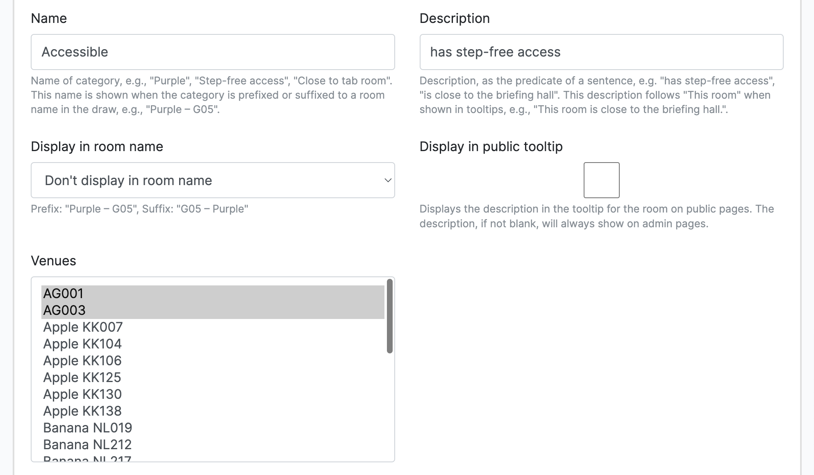Select AG003 in the Venues list
Image resolution: width=814 pixels, height=475 pixels.
[x=213, y=310]
